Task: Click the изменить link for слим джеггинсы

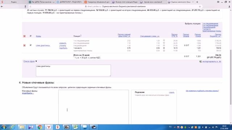Action: [x=63, y=43]
